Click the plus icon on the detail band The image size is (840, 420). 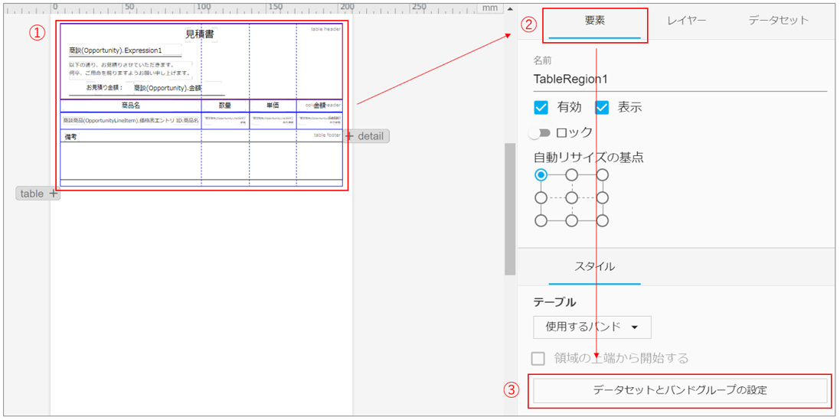tap(349, 136)
